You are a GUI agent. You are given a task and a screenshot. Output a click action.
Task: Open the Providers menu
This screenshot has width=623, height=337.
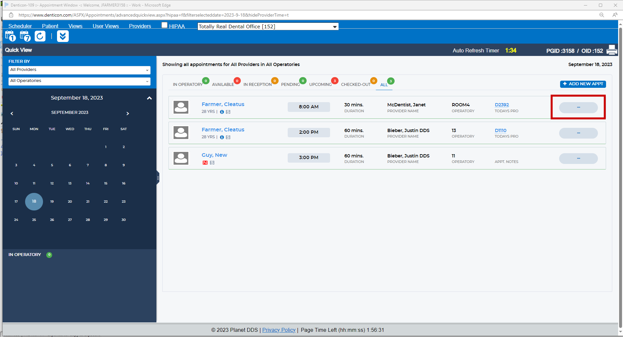point(140,26)
